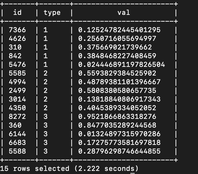Point at the value 0.0244468919782​6504

click(x=121, y=65)
